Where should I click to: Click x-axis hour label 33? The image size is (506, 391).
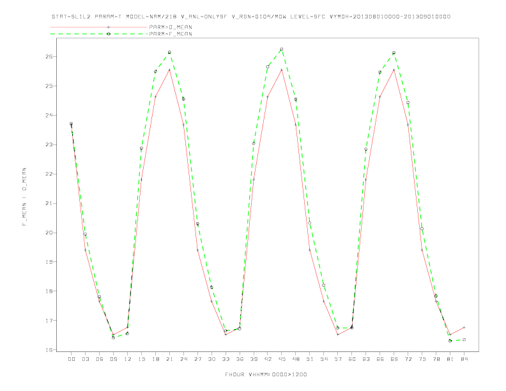[226, 359]
